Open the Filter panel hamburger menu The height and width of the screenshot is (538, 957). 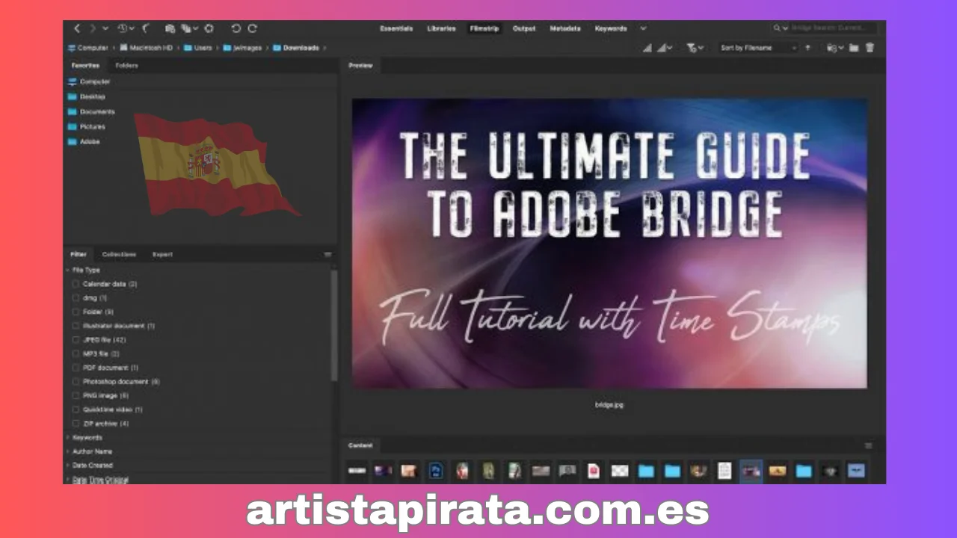pyautogui.click(x=327, y=255)
